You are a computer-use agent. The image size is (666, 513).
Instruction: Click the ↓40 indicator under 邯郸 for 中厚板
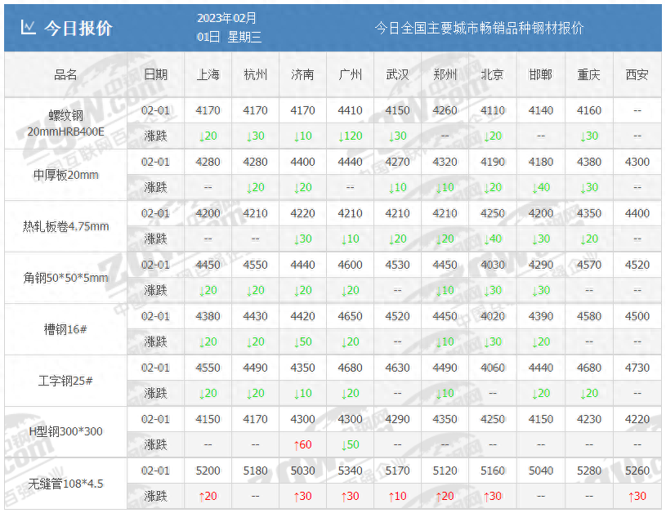pyautogui.click(x=540, y=187)
